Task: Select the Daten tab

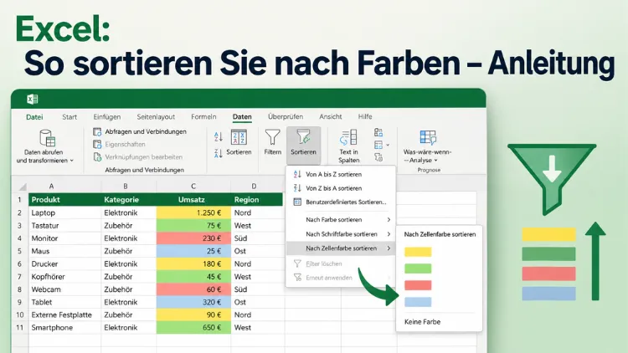Action: [x=242, y=117]
